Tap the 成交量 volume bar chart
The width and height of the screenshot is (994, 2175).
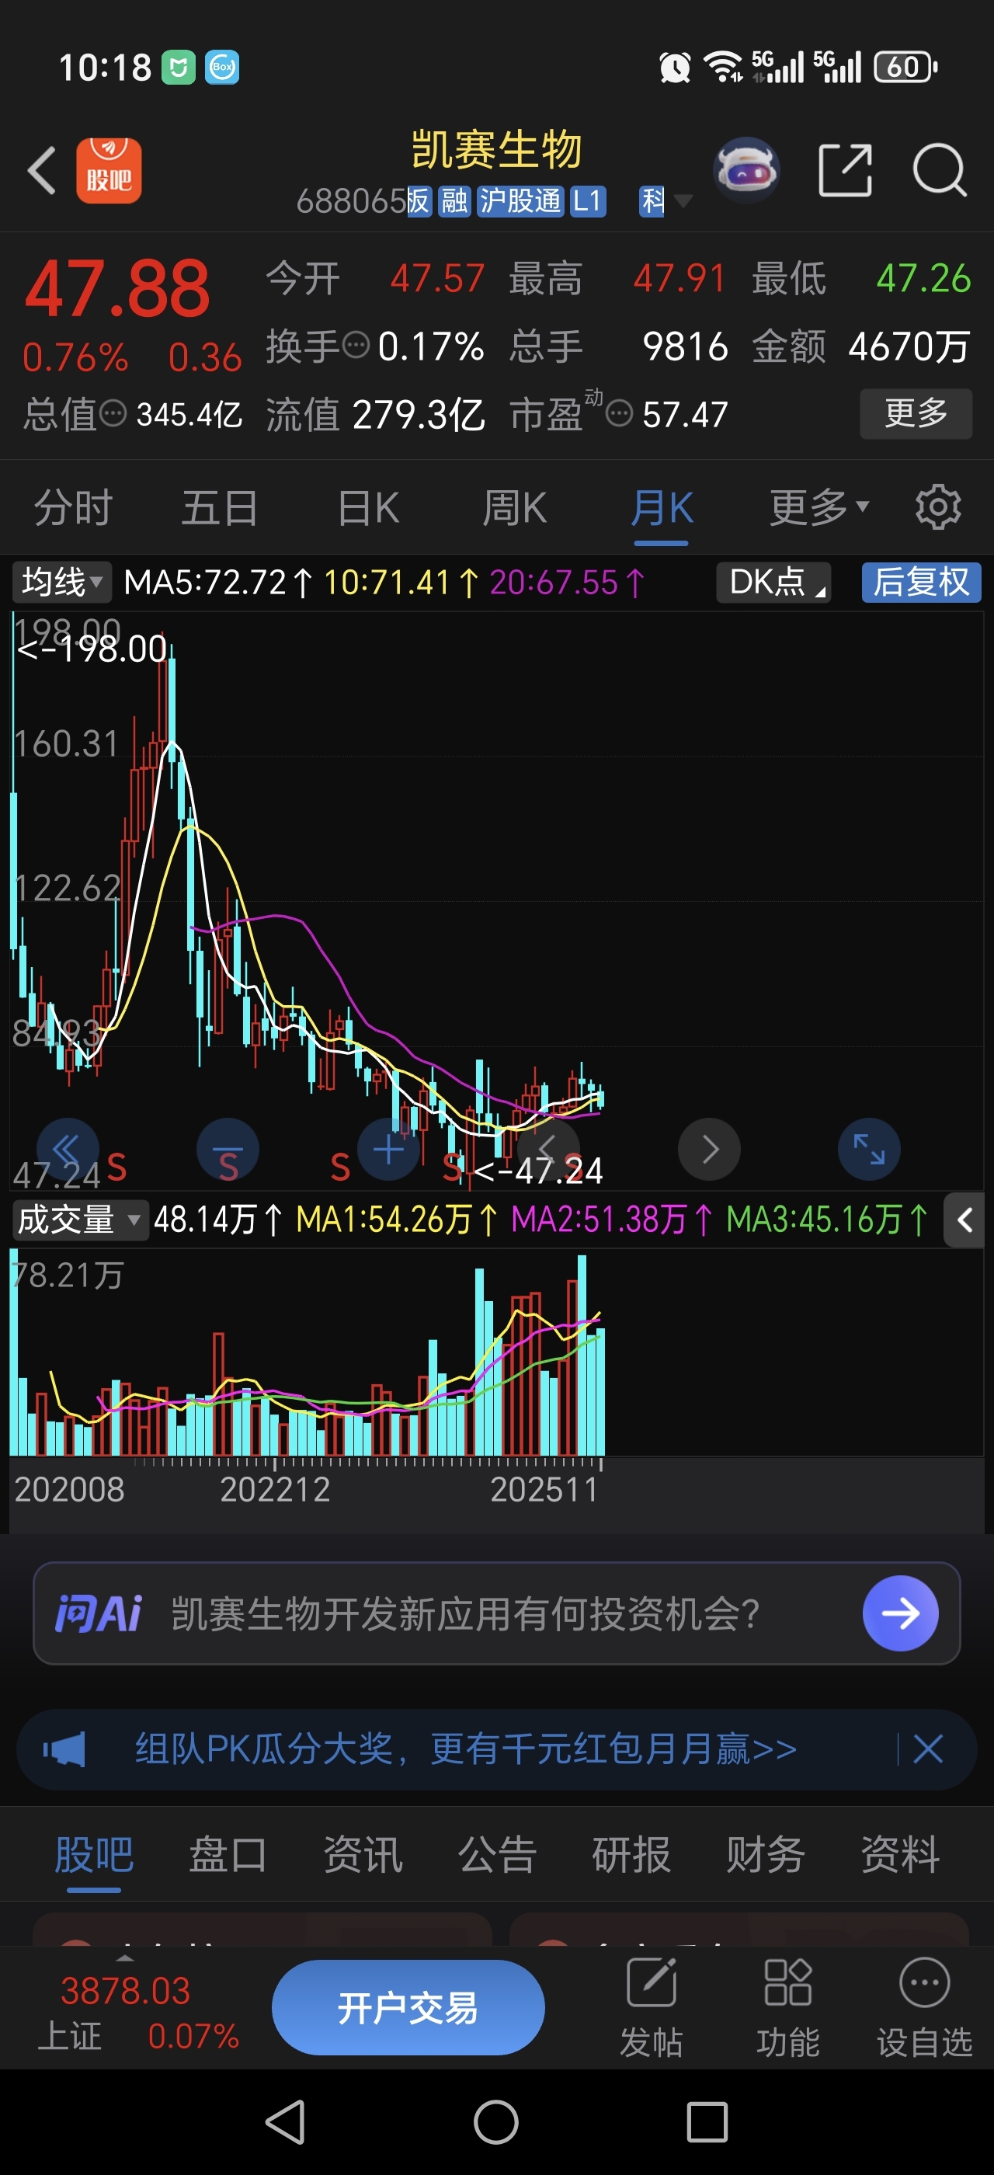497,1352
